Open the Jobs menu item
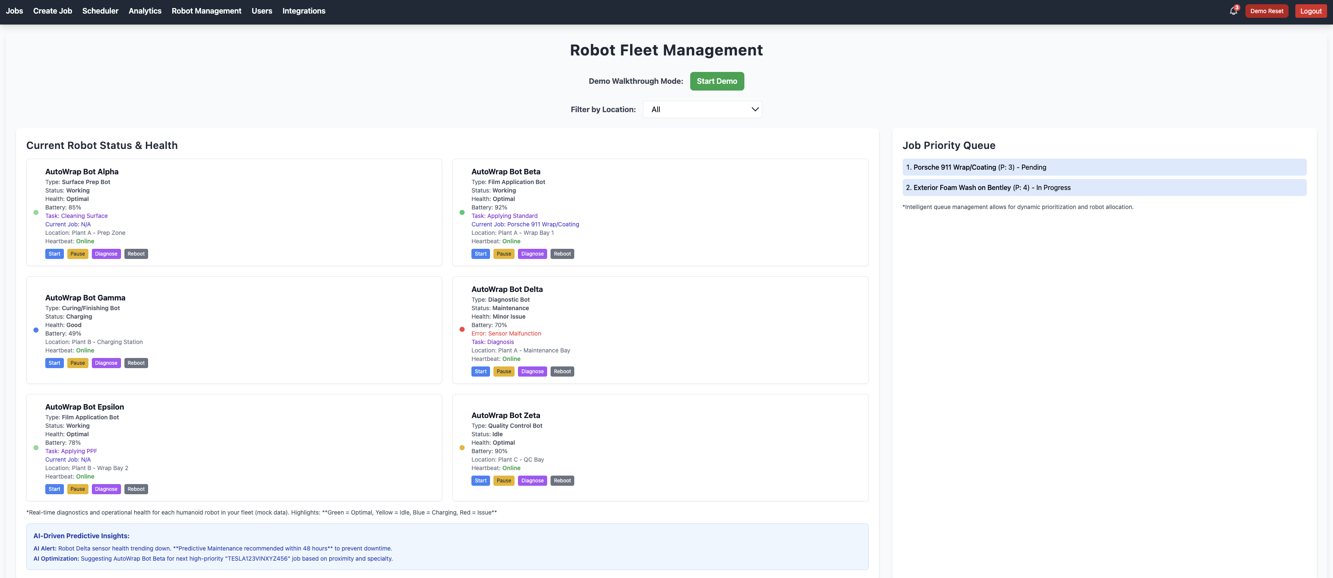The height and width of the screenshot is (578, 1333). coord(14,11)
